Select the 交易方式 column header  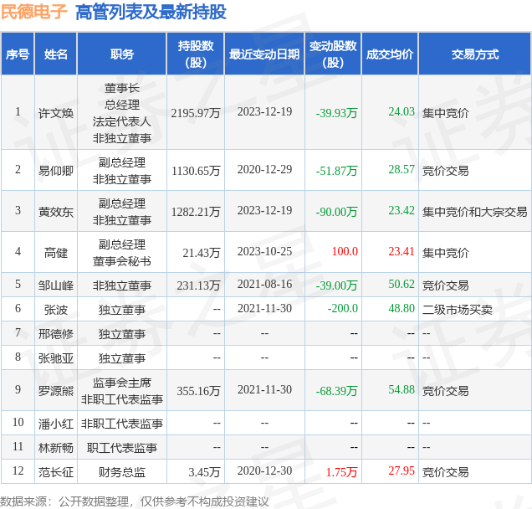tap(475, 54)
